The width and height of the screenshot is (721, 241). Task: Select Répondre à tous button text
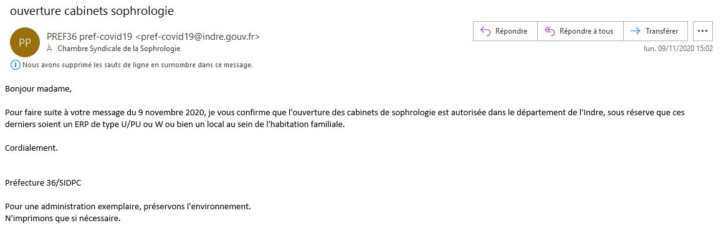click(x=586, y=31)
